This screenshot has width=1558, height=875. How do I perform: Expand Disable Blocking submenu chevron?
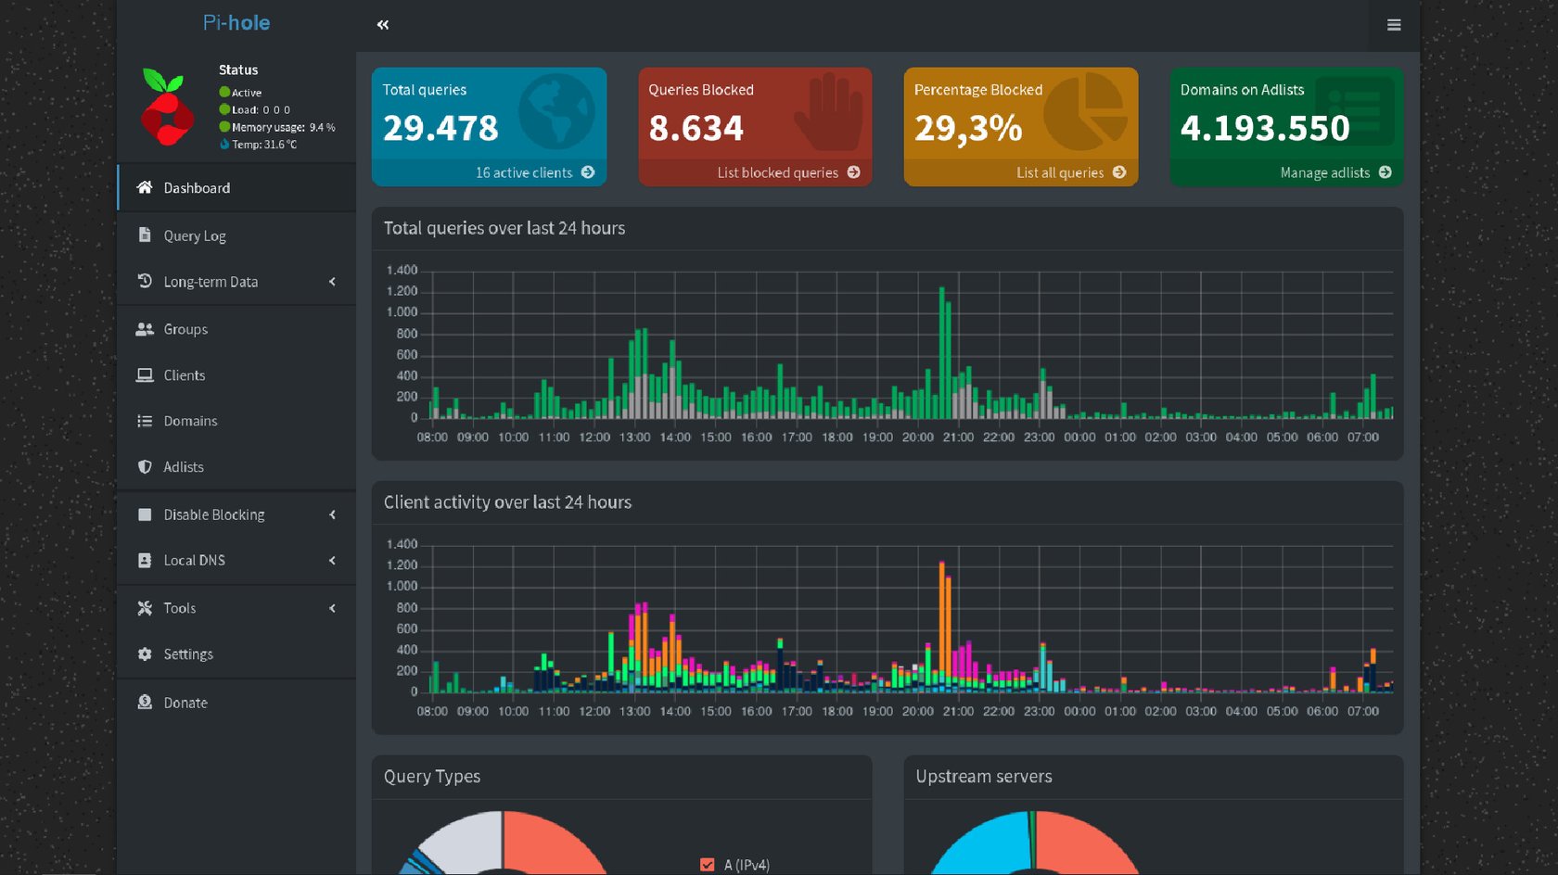pyautogui.click(x=332, y=514)
